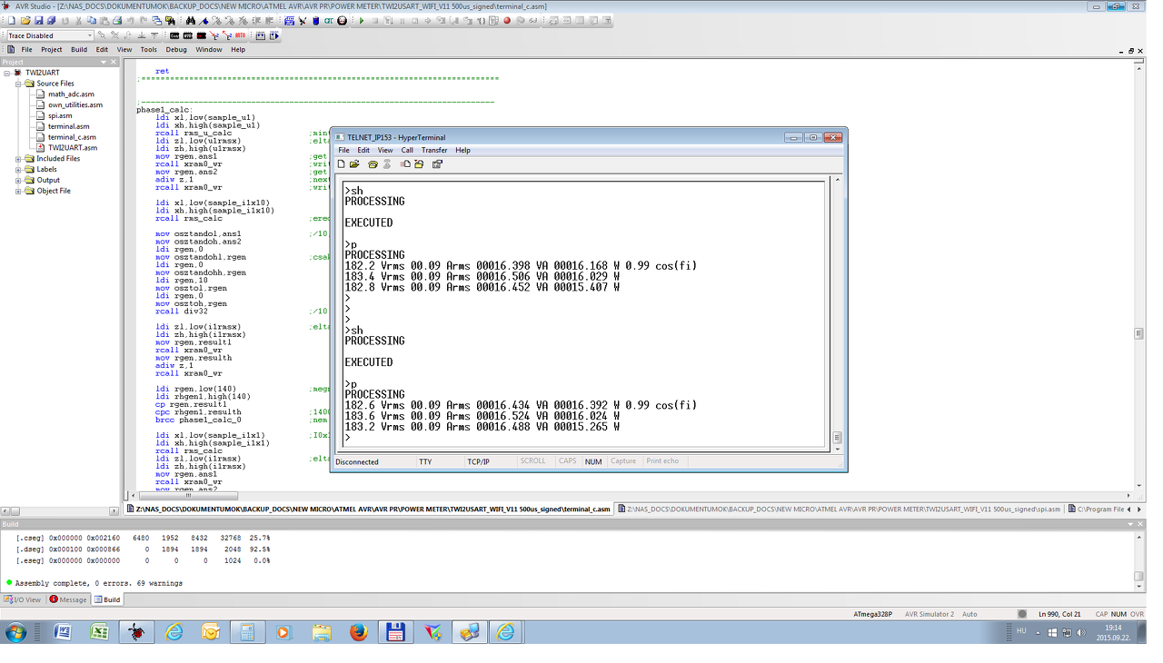Expand the Labels folder
The height and width of the screenshot is (663, 1163).
click(x=18, y=170)
